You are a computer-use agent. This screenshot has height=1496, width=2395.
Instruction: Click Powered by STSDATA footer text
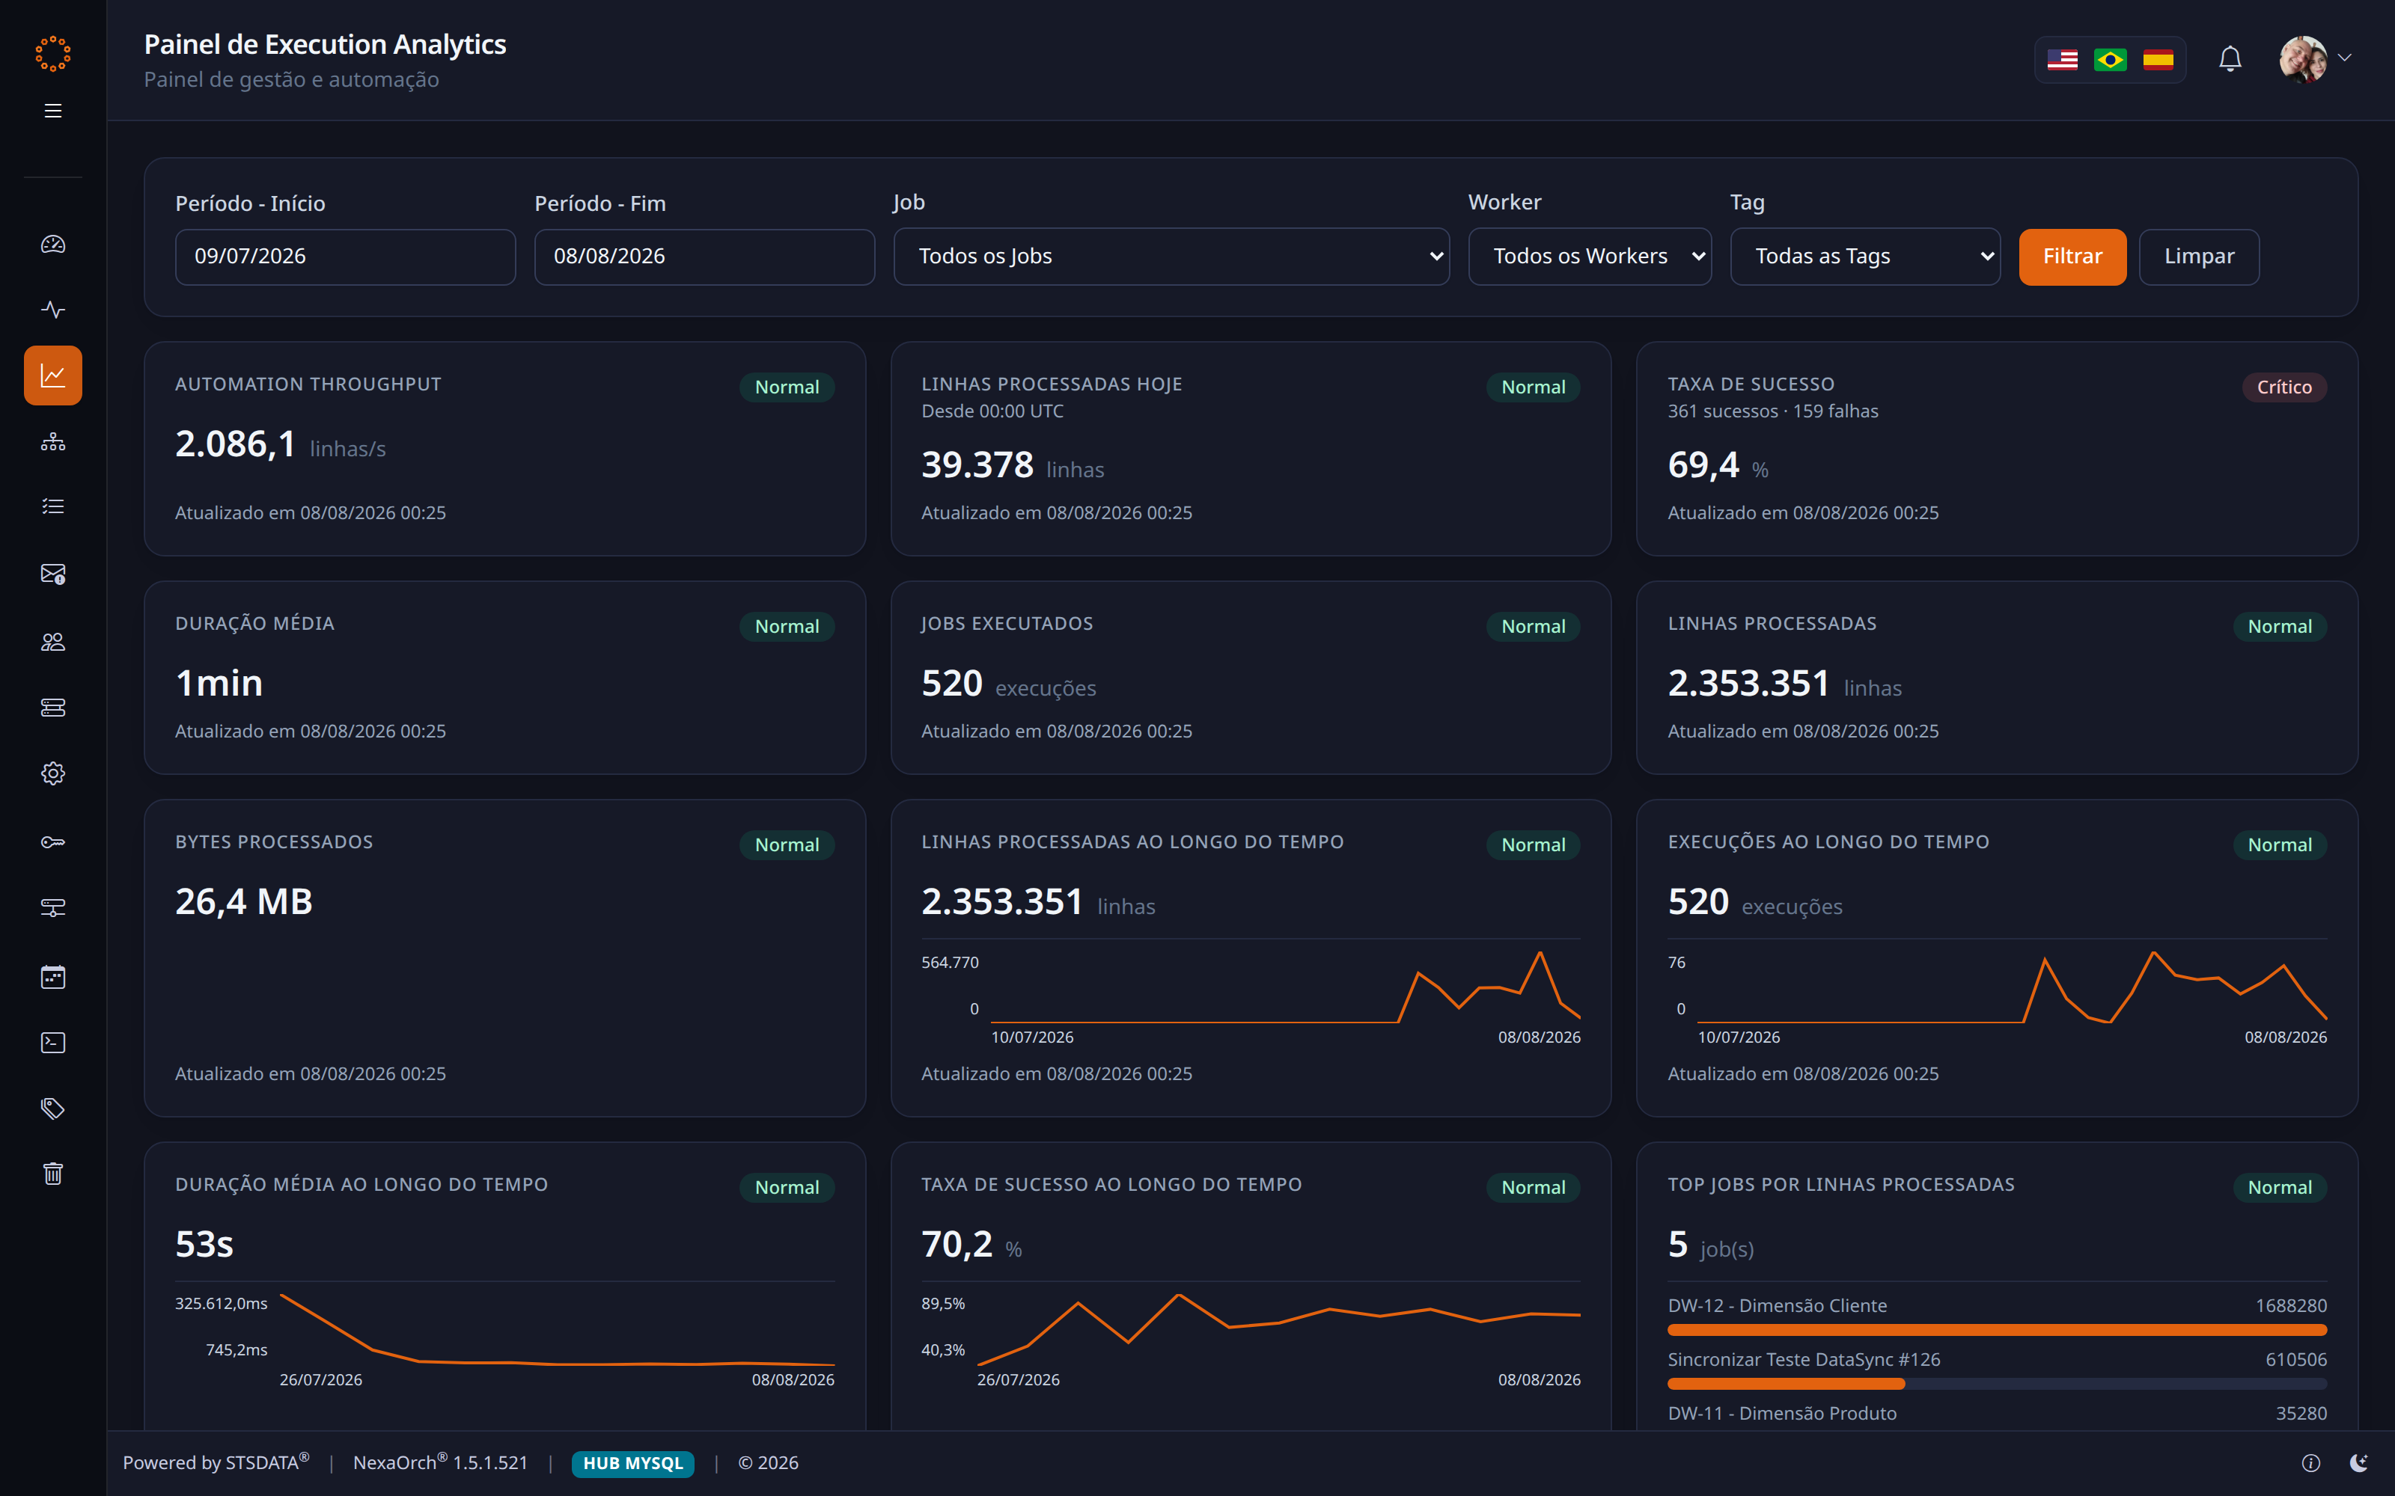(x=216, y=1462)
